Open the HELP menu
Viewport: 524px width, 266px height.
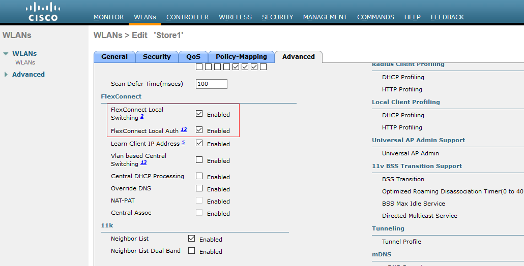coord(413,17)
